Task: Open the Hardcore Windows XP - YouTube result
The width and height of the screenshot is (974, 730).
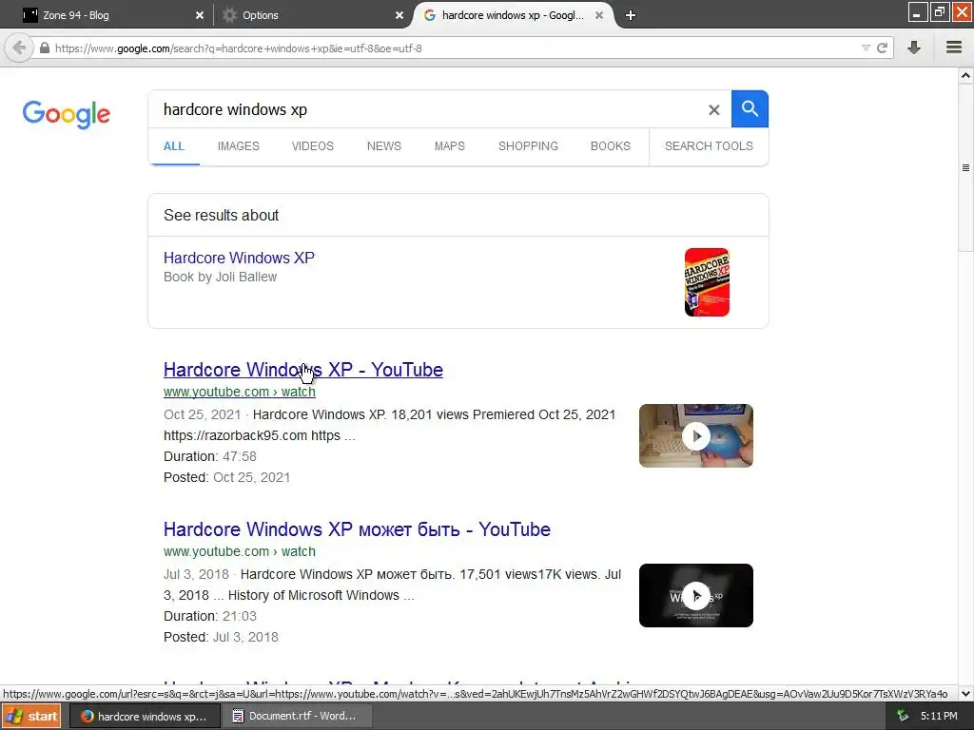Action: pos(303,370)
